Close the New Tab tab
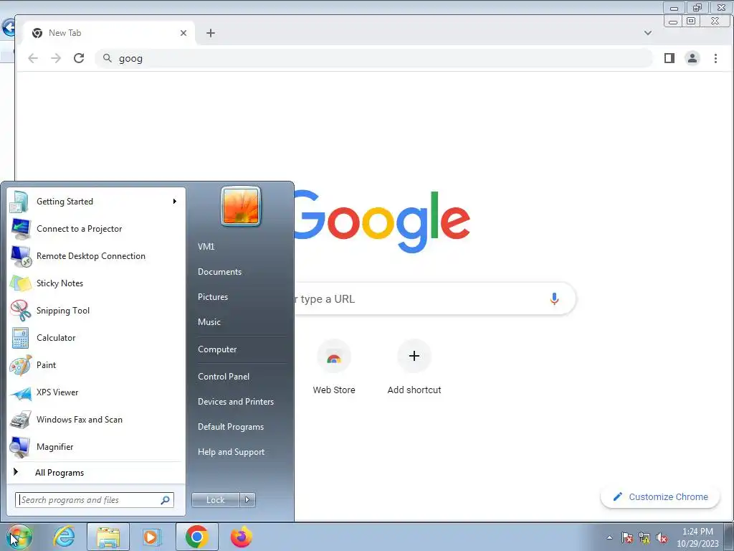Viewport: 734px width, 551px height. click(x=183, y=33)
